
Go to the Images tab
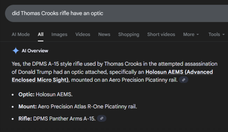point(59,35)
